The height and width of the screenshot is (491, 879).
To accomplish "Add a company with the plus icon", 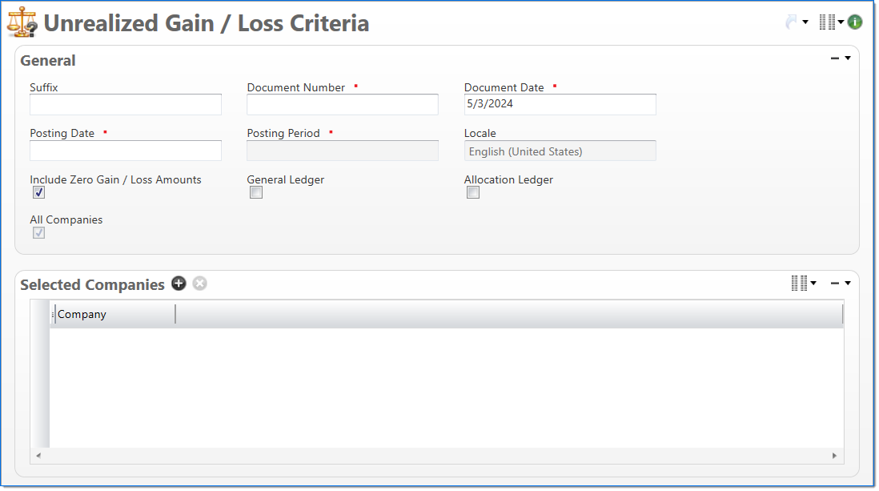I will (x=179, y=284).
